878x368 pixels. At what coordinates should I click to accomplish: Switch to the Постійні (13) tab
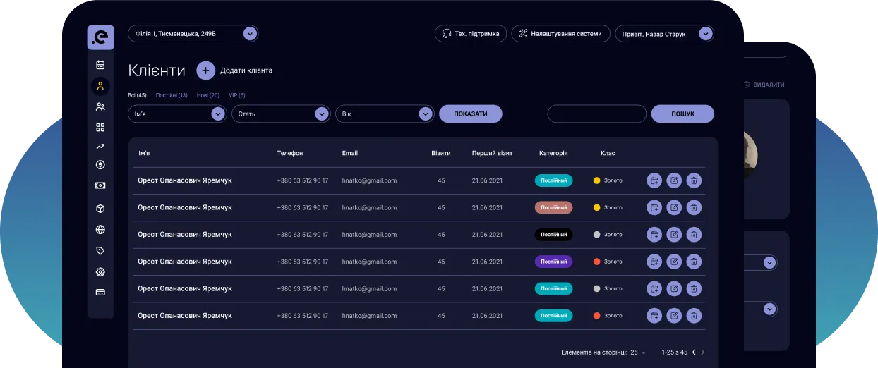click(x=172, y=95)
